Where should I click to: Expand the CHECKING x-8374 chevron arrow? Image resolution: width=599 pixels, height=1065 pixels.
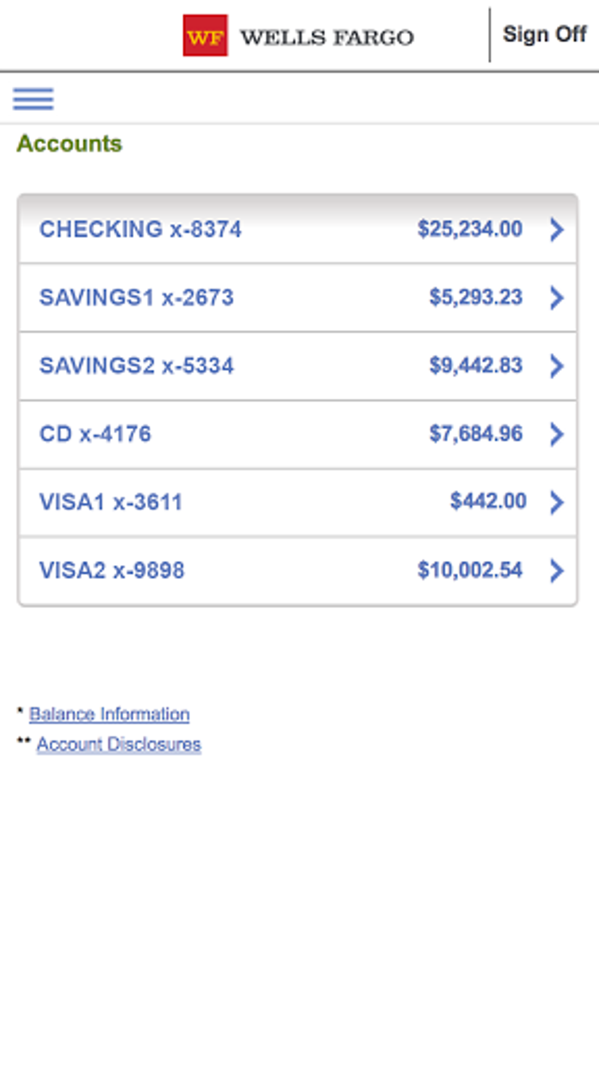point(557,229)
